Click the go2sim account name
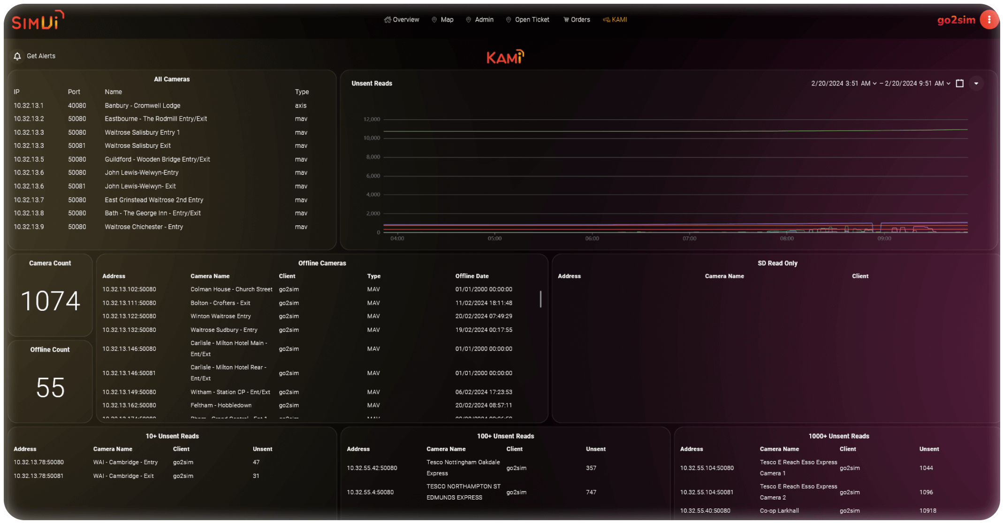1003x523 pixels. (956, 20)
